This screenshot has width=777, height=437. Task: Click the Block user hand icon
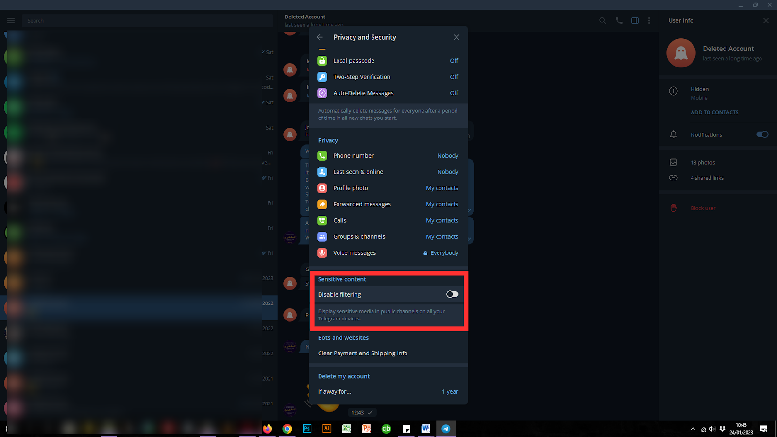674,208
